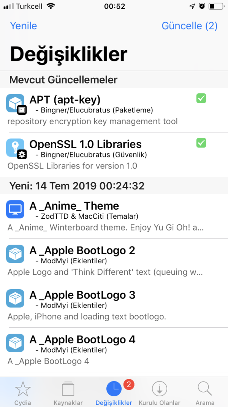This screenshot has width=228, height=407.
Task: Switch to the Kurulu Olanlar tab
Action: point(159,393)
